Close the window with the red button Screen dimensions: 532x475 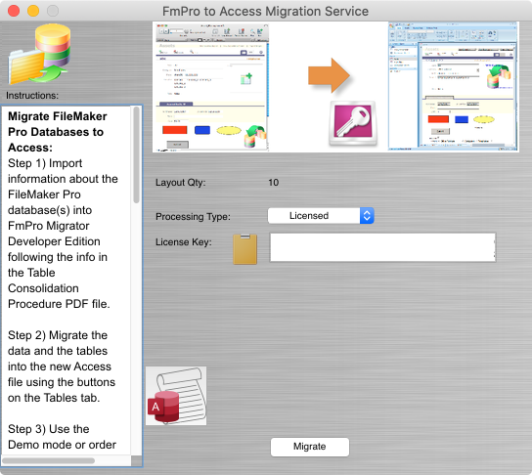(14, 11)
